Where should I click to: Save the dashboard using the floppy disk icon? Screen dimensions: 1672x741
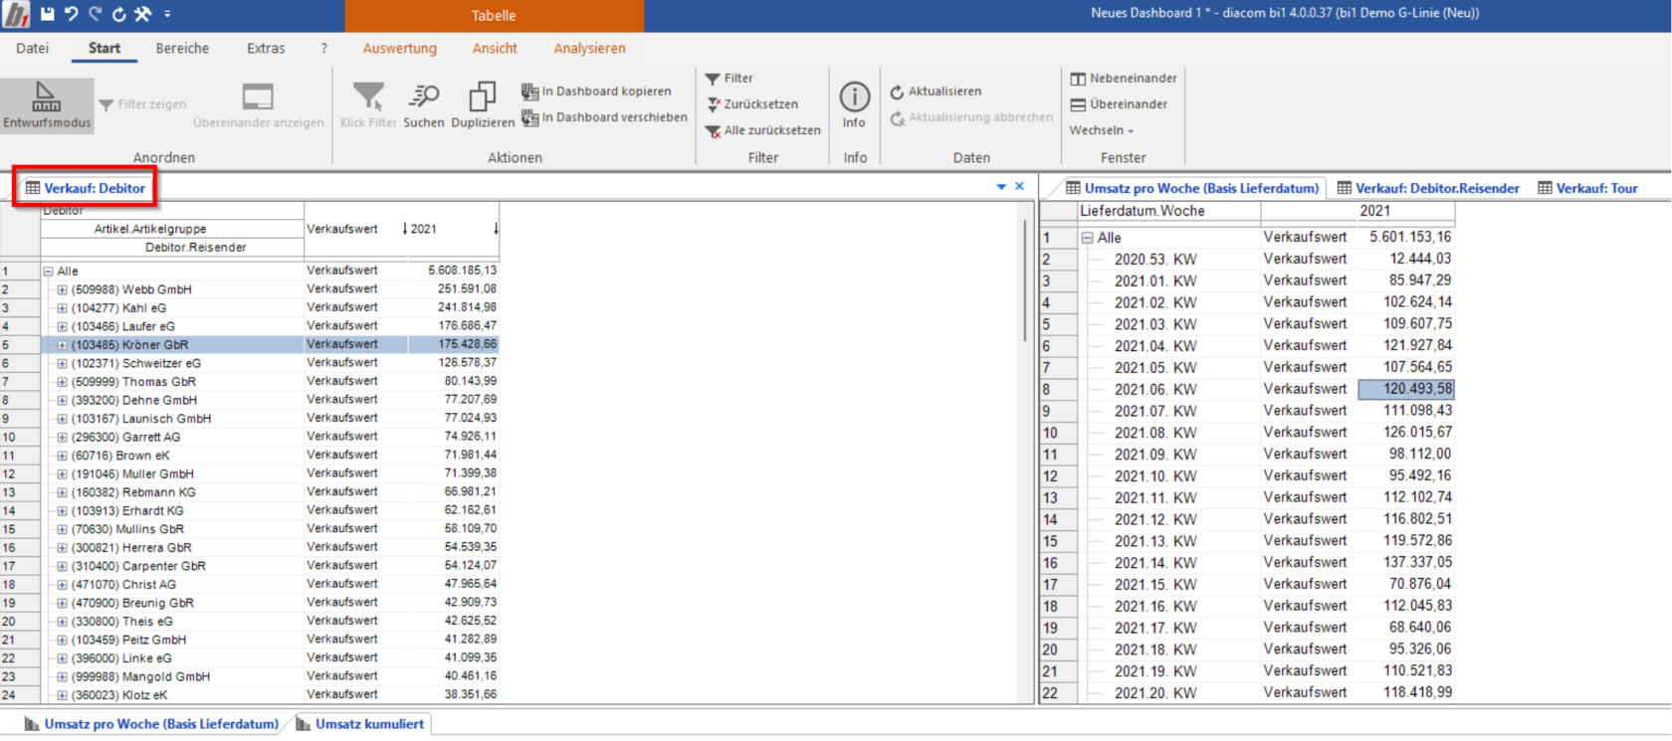47,14
